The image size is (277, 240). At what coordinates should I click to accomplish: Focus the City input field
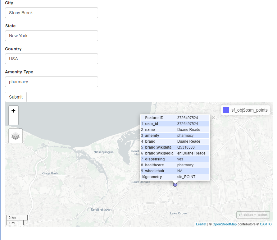coord(52,13)
